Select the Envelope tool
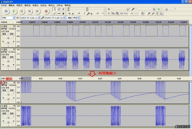Viewport: 192px width, 129px height. click(x=59, y=9)
